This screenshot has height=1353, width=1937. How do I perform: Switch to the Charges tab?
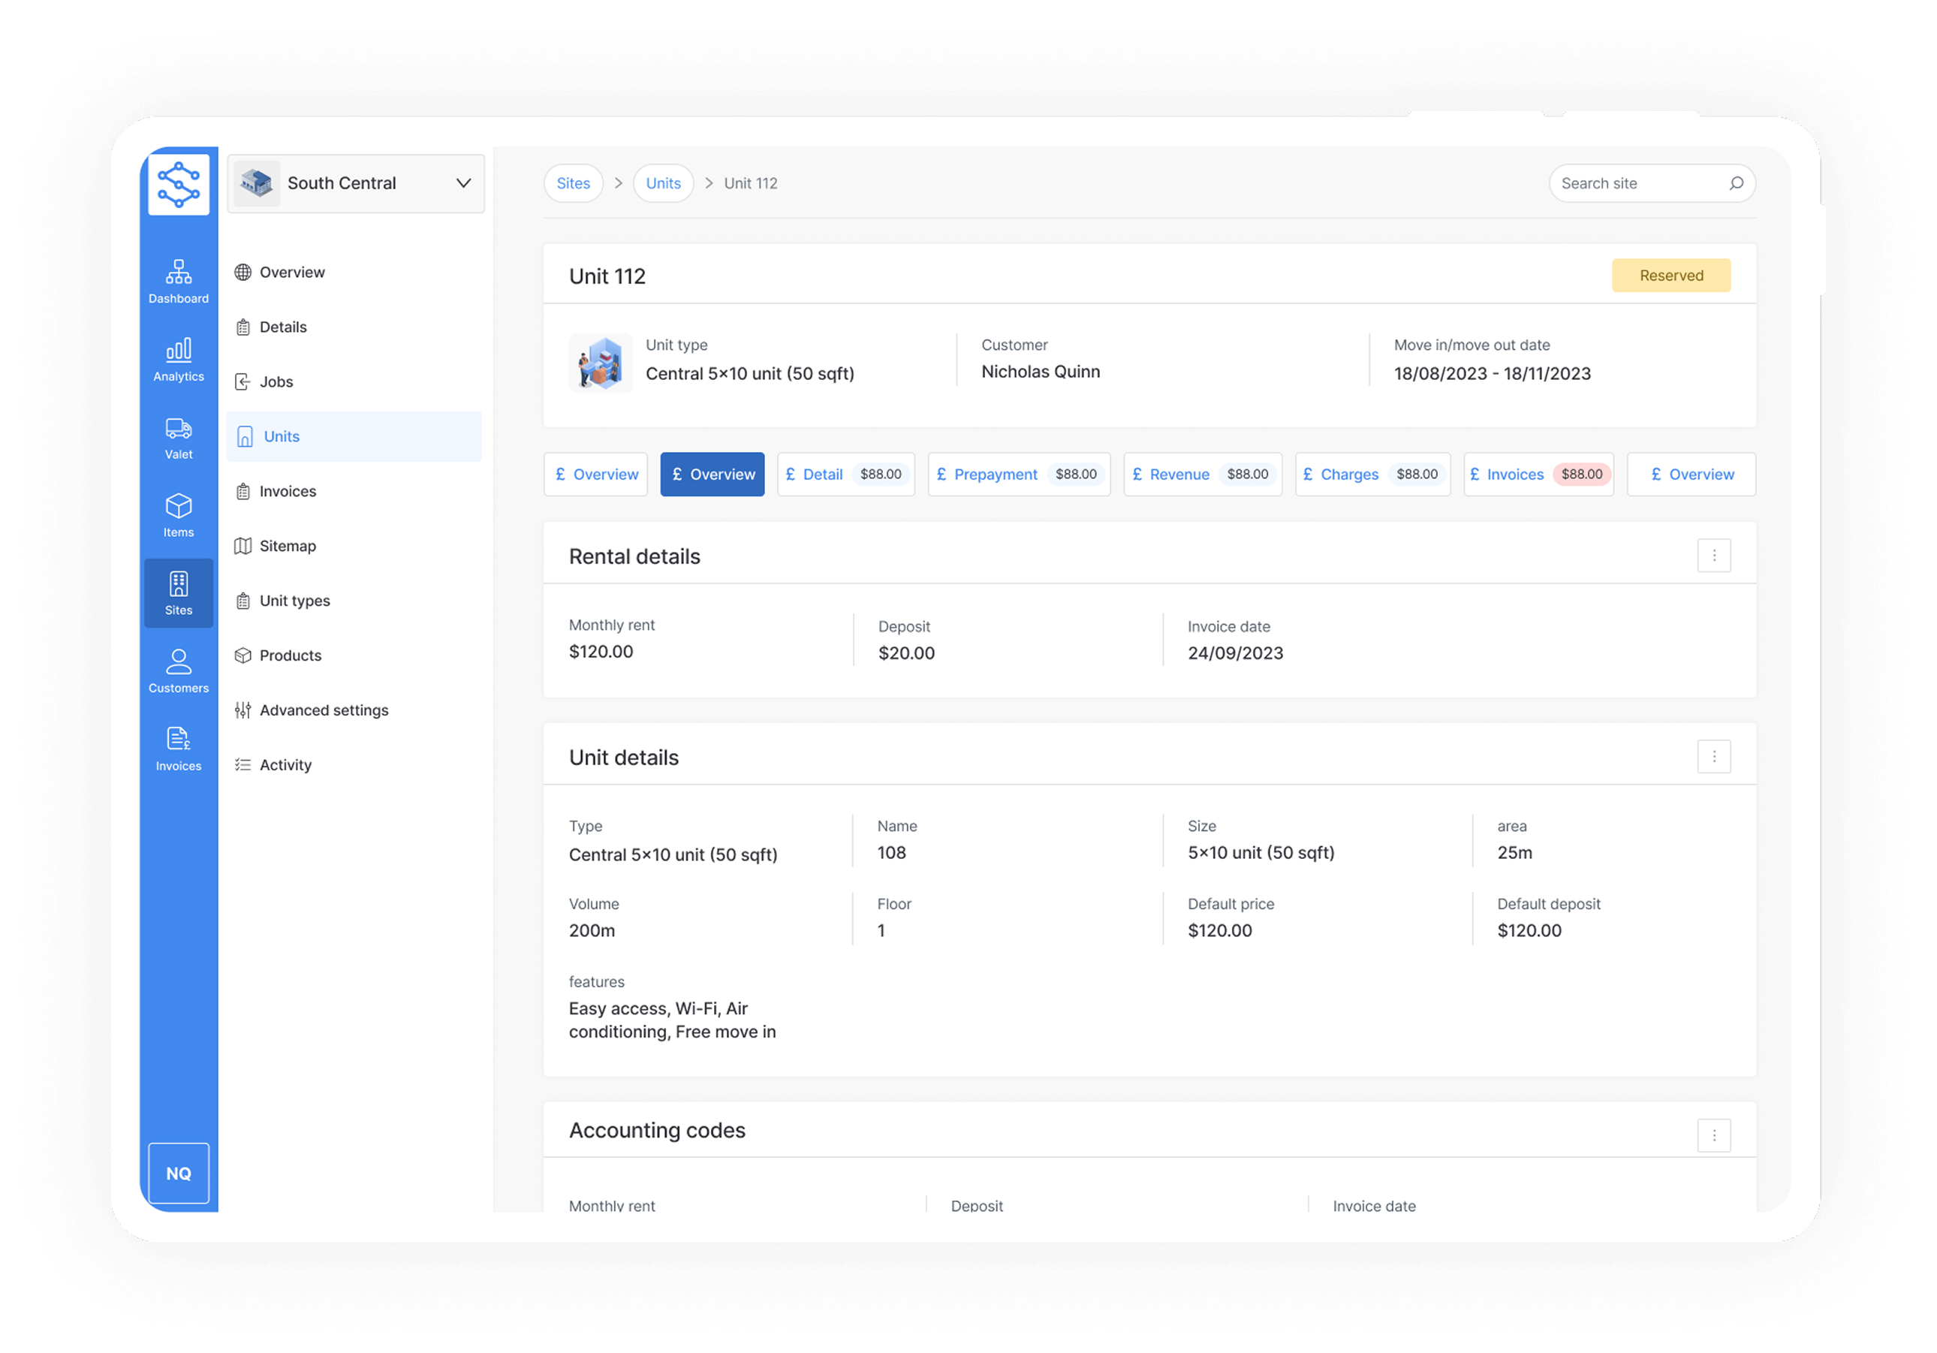pos(1372,474)
